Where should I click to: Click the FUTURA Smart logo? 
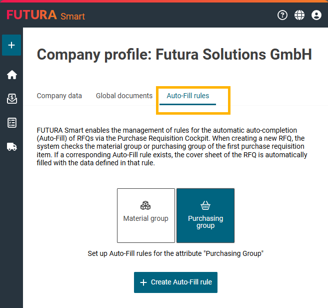(x=45, y=15)
